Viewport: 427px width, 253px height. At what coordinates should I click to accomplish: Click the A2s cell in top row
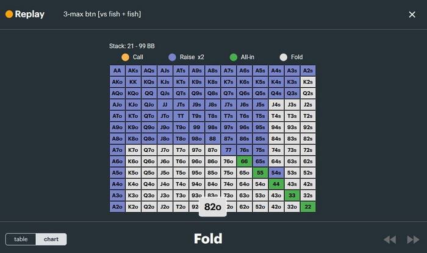point(308,70)
